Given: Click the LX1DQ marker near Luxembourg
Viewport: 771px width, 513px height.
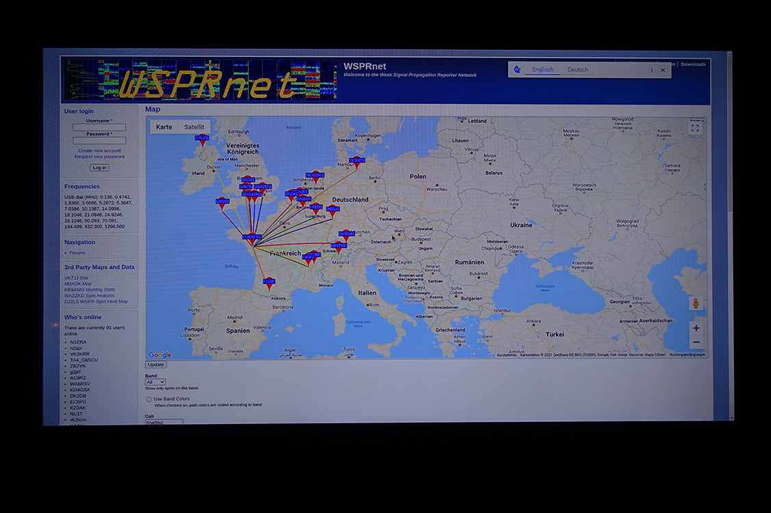Looking at the screenshot, I should point(315,210).
